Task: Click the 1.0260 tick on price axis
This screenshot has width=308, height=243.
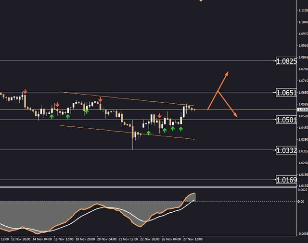Action: [303, 163]
